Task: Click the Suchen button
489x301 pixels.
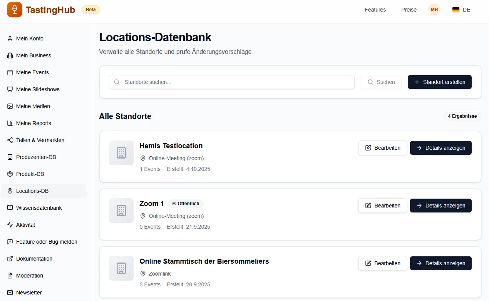Action: (x=381, y=82)
